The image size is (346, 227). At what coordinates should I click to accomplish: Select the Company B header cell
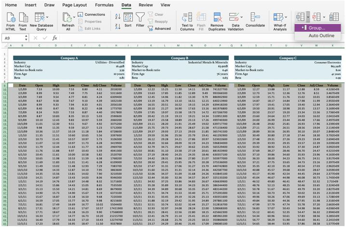[180, 58]
